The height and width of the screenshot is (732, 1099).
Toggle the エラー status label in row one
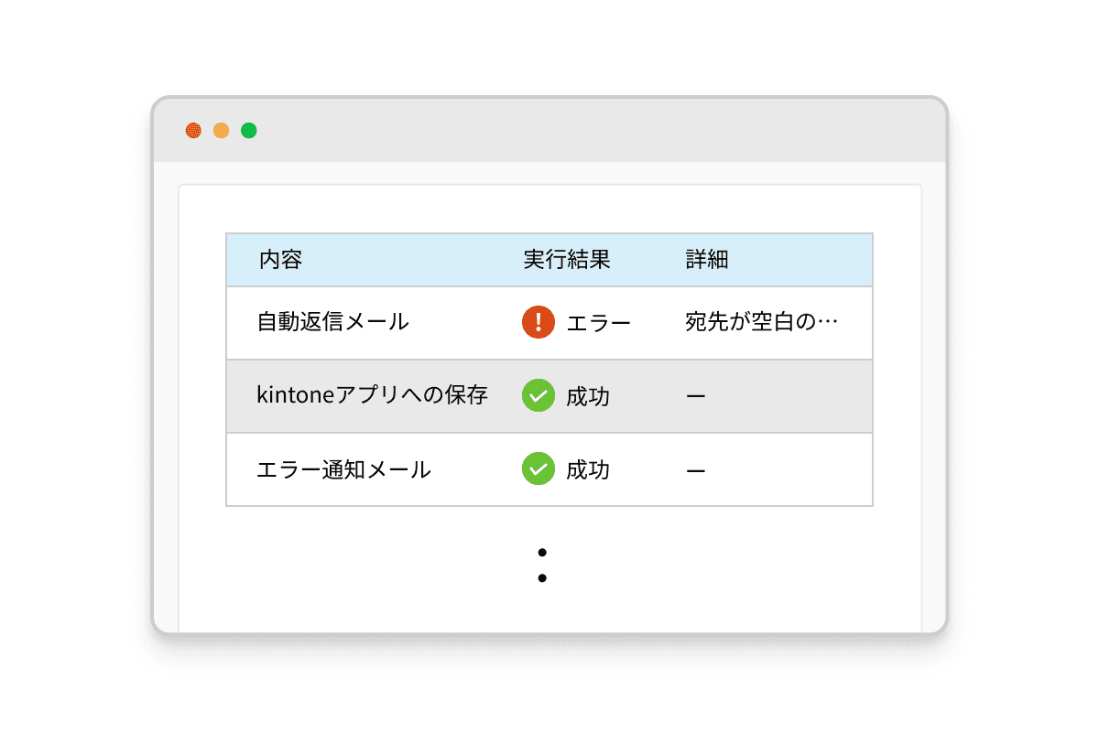coord(602,322)
